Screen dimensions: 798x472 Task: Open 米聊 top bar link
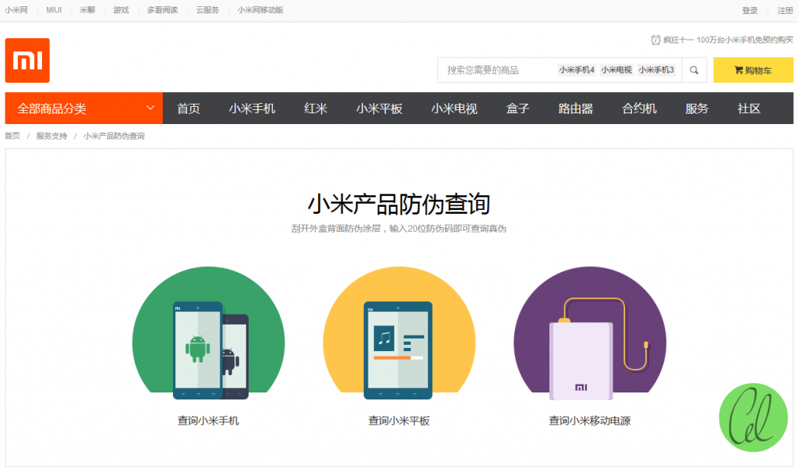pyautogui.click(x=87, y=10)
